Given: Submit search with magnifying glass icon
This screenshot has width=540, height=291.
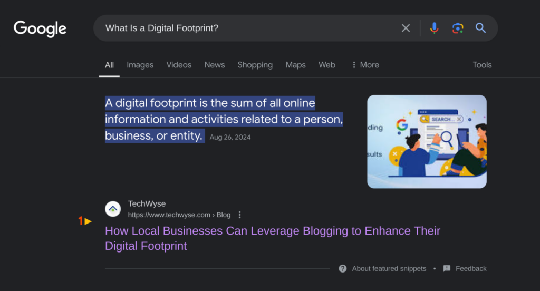Looking at the screenshot, I should click(481, 28).
